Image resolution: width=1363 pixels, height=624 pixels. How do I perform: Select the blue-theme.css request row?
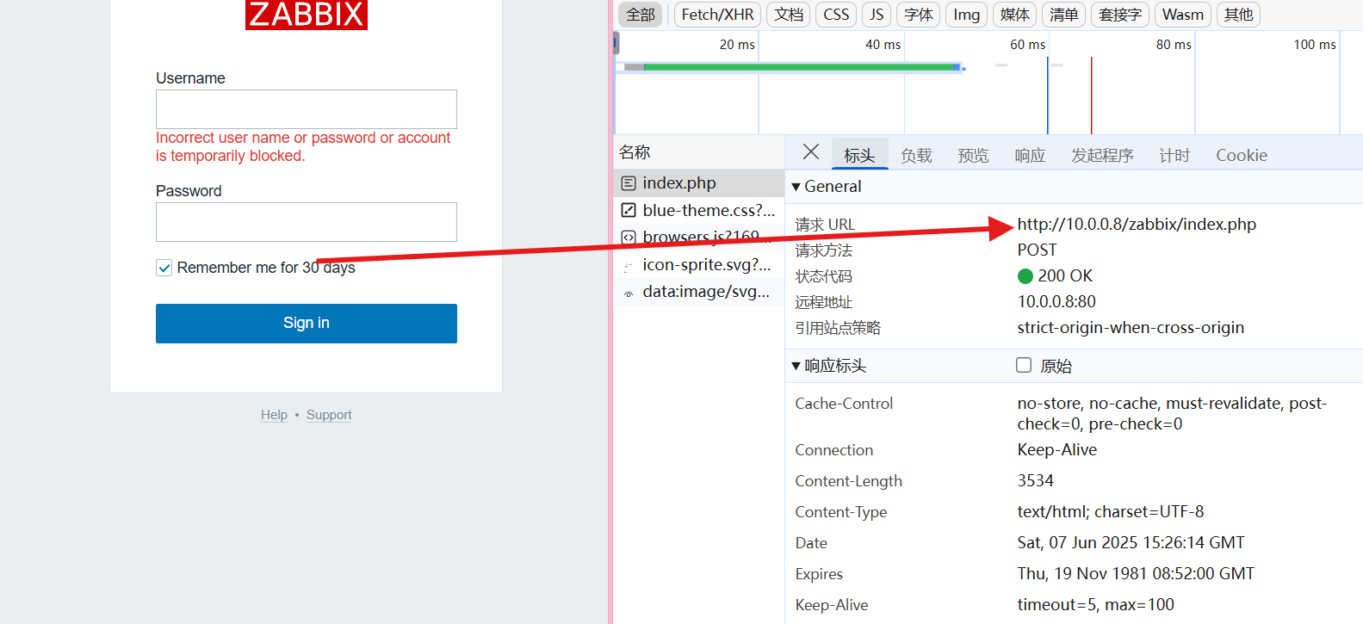[699, 210]
